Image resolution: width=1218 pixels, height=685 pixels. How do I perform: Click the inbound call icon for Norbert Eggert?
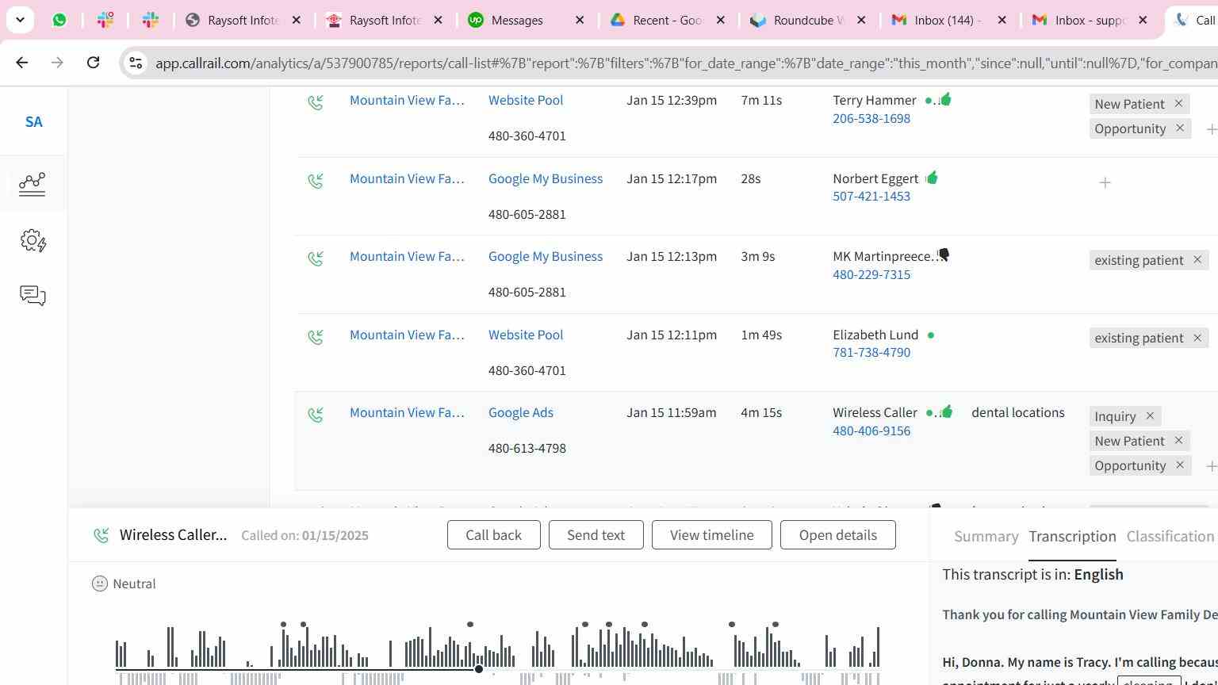(x=316, y=181)
